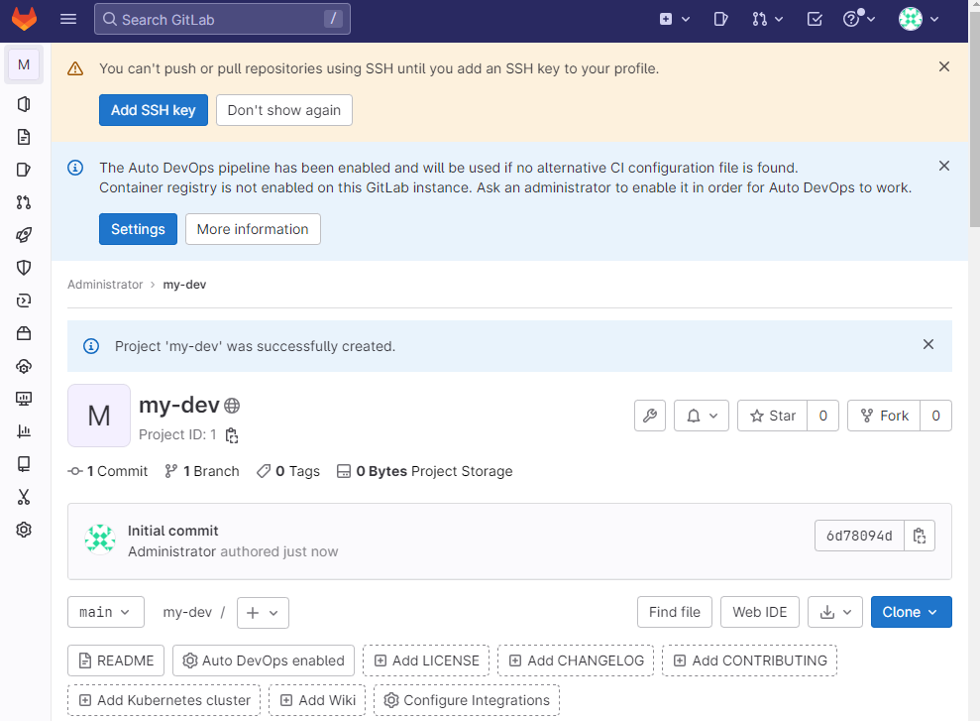Click Add LICENSE button
This screenshot has width=980, height=721.
pyautogui.click(x=426, y=661)
